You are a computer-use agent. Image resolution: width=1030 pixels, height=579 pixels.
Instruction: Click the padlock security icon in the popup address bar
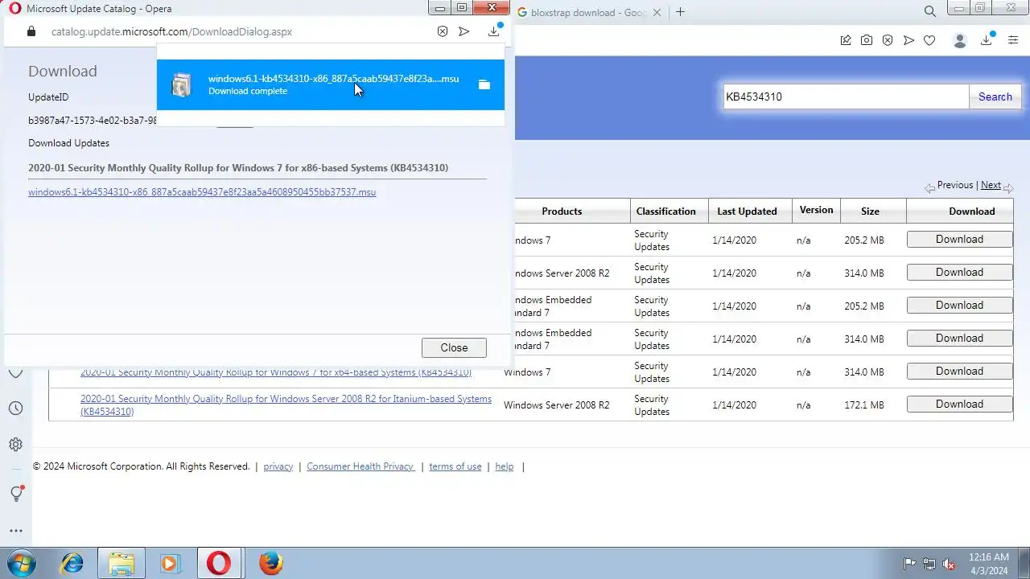click(31, 31)
